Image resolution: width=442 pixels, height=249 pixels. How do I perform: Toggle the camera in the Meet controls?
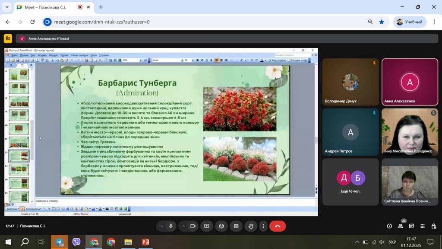click(193, 226)
